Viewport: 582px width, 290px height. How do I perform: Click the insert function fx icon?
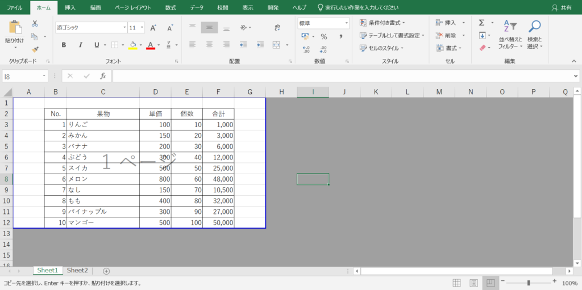tap(103, 76)
